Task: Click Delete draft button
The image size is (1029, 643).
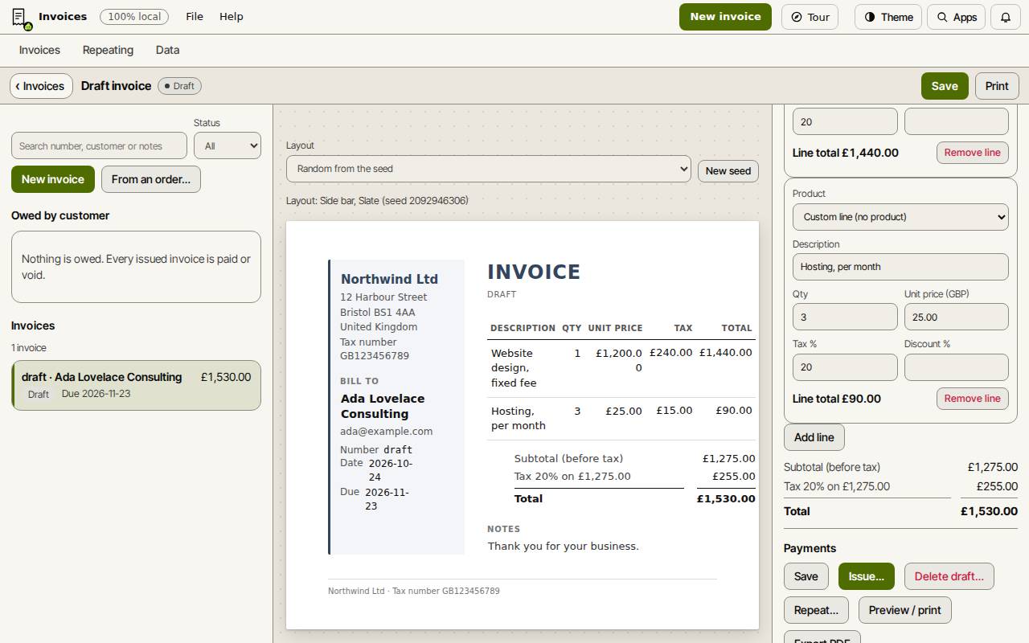Action: coord(949,576)
